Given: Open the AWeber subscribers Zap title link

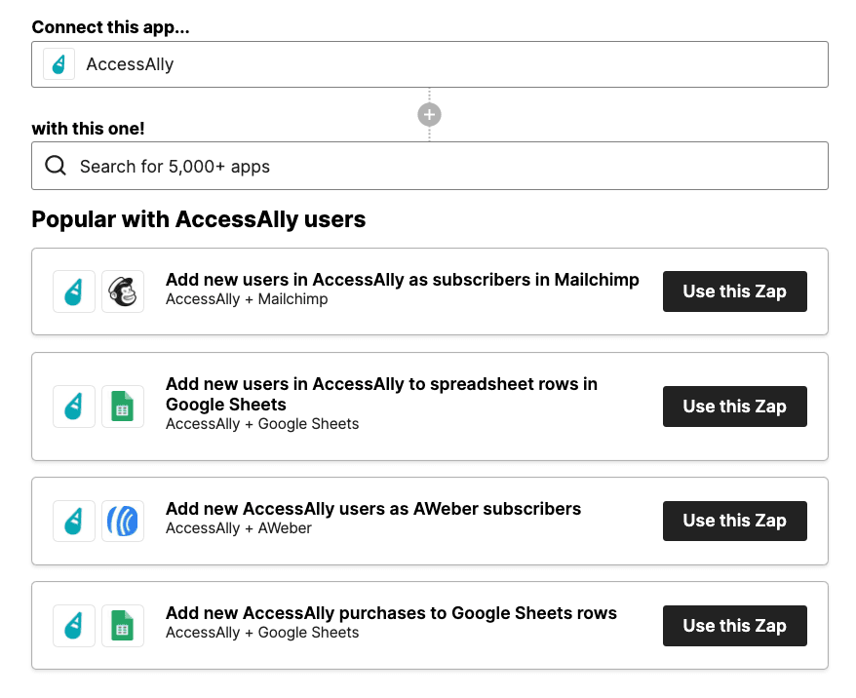Looking at the screenshot, I should point(373,509).
